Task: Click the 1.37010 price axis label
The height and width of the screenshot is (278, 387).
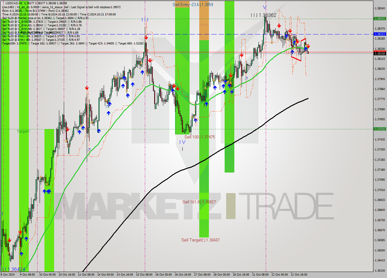Action: [x=379, y=190]
